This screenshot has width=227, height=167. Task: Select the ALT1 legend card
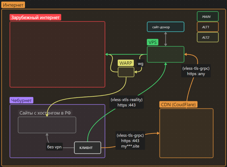[208, 27]
